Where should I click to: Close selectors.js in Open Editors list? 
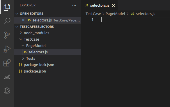23,20
